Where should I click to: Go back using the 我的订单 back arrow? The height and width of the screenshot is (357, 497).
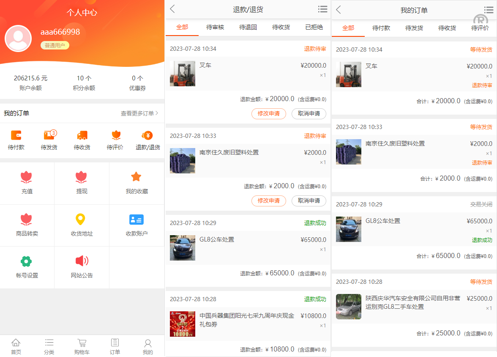pyautogui.click(x=339, y=9)
